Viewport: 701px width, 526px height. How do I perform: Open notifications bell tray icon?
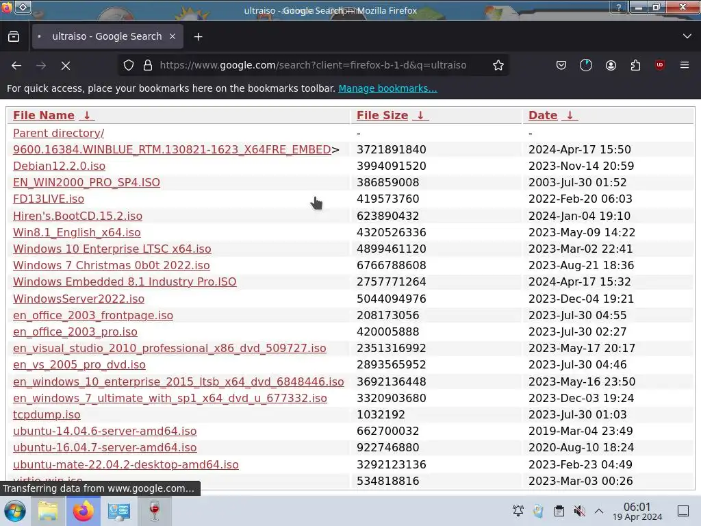pos(518,511)
